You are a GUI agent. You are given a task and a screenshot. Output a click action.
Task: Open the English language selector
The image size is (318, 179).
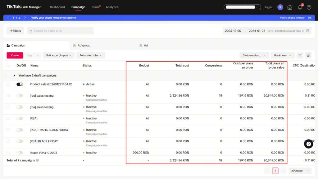click(269, 7)
